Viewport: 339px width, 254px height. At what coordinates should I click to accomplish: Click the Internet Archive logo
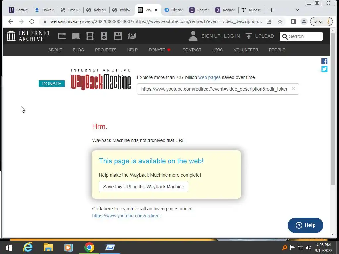tap(28, 36)
